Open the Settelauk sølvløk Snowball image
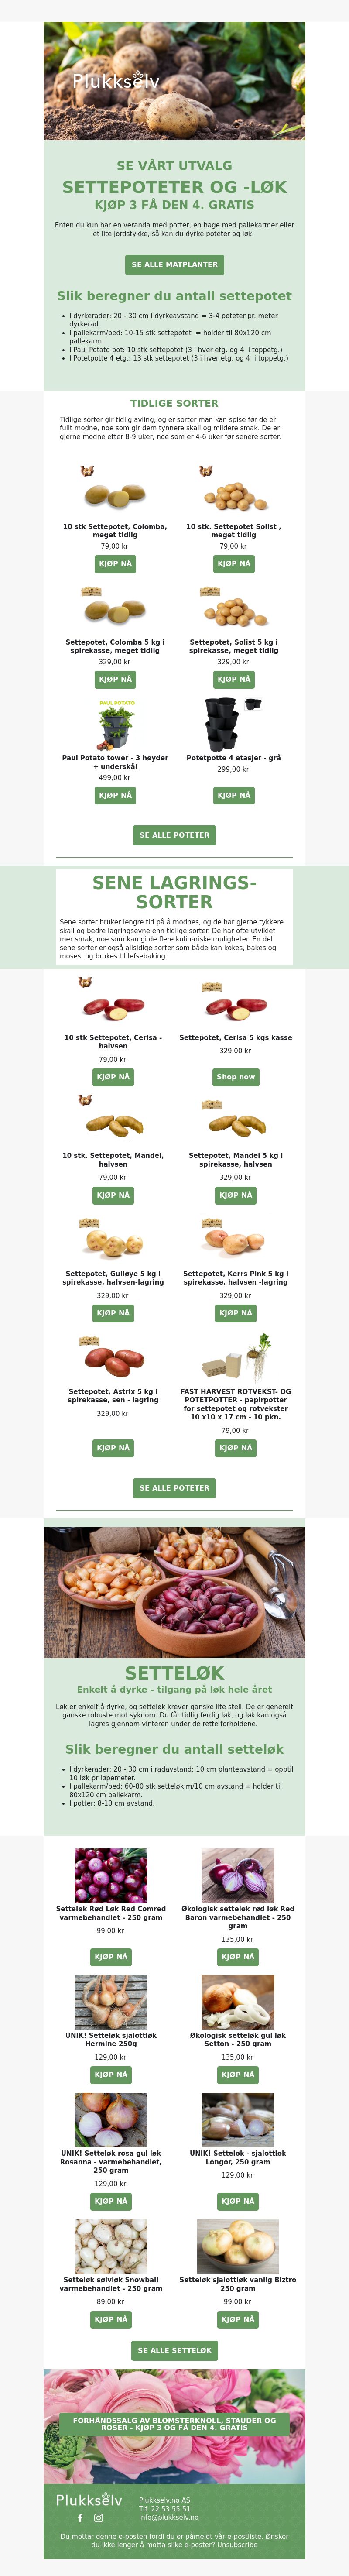 pos(111,2246)
